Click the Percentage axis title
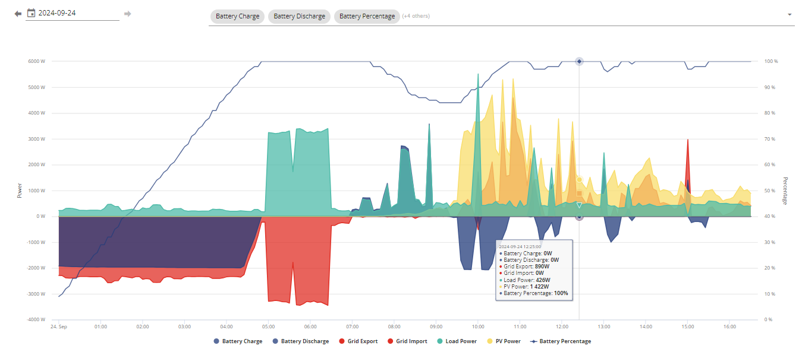Screen dimensions: 802x358 click(x=785, y=191)
